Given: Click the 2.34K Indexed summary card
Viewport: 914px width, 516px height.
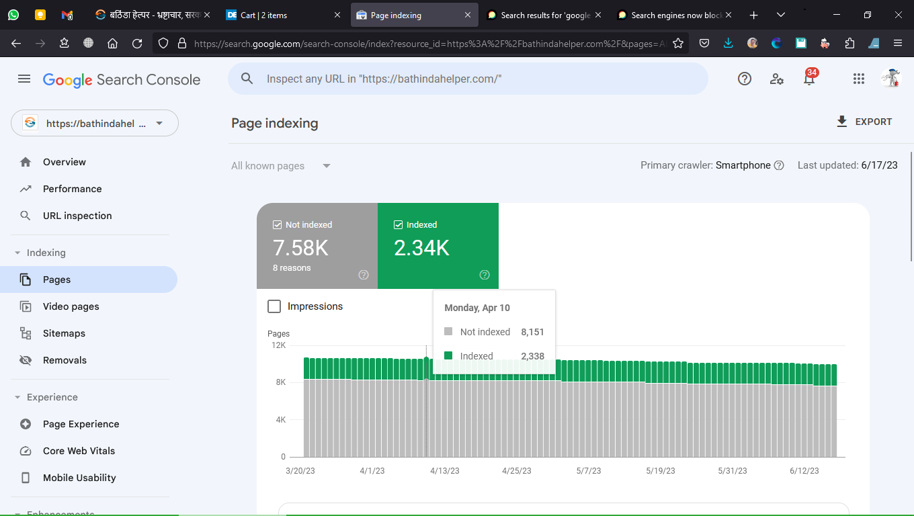Looking at the screenshot, I should tap(438, 246).
